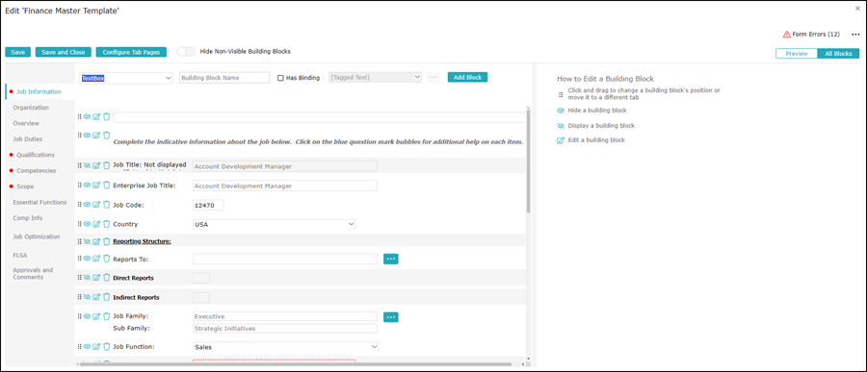Delete the Reports To building block
Viewport: 867px width, 372px height.
click(107, 259)
